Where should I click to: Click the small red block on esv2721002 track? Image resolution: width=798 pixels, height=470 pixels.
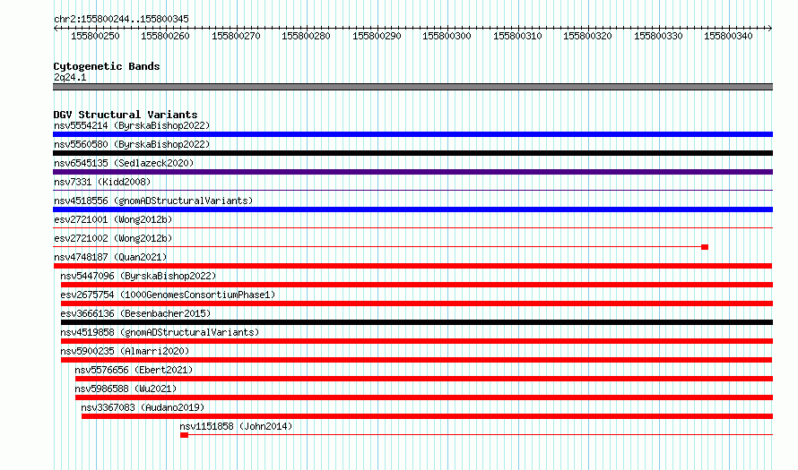[x=705, y=247]
